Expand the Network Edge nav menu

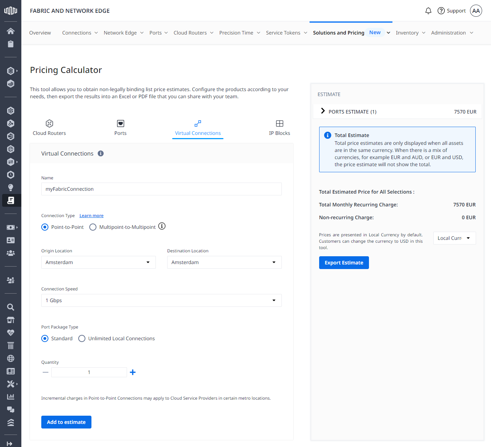[x=124, y=33]
